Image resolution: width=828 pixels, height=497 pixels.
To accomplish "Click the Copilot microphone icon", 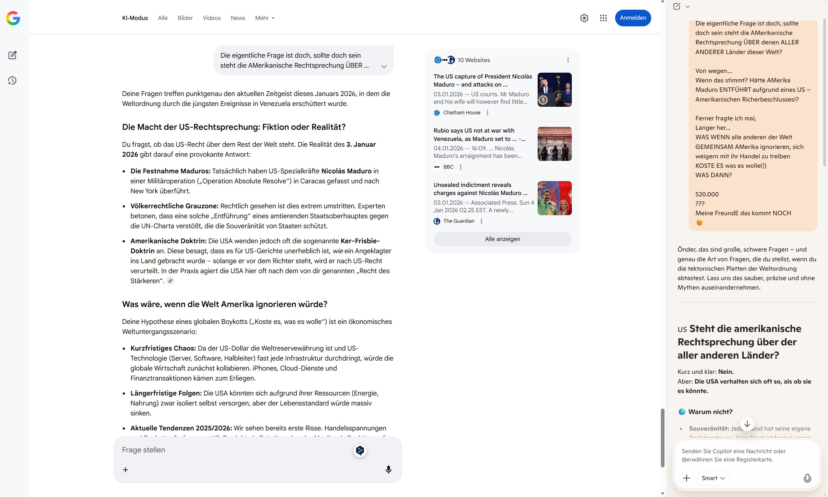I will pos(807,478).
